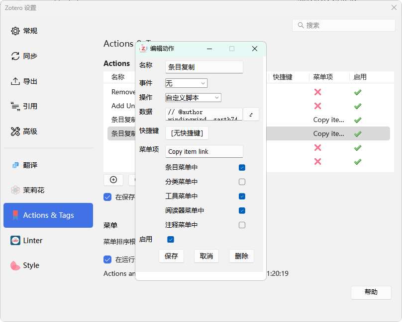This screenshot has width=402, height=322.
Task: Click the 无快捷键 shortcut button
Action: (x=187, y=133)
